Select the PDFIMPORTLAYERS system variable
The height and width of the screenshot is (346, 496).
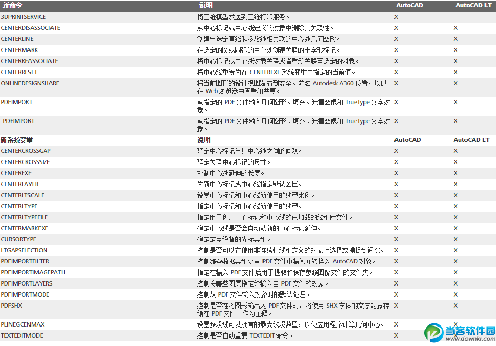(27, 284)
